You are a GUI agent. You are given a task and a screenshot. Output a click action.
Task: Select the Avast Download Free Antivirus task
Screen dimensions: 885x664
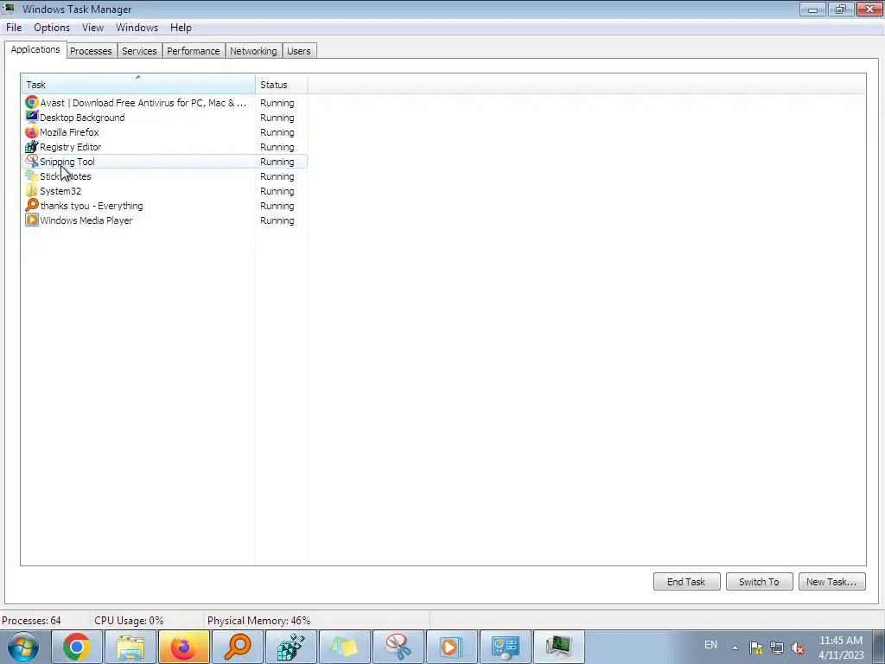point(164,103)
